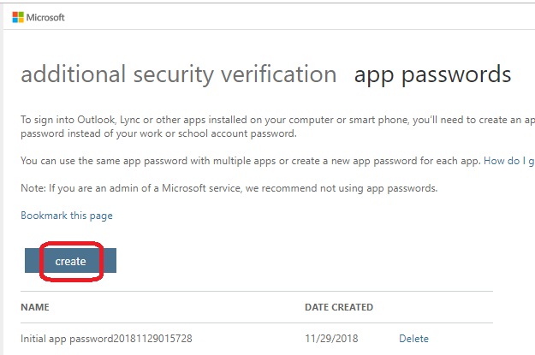The image size is (535, 355).
Task: Click the admin note about app passwords
Action: point(229,188)
